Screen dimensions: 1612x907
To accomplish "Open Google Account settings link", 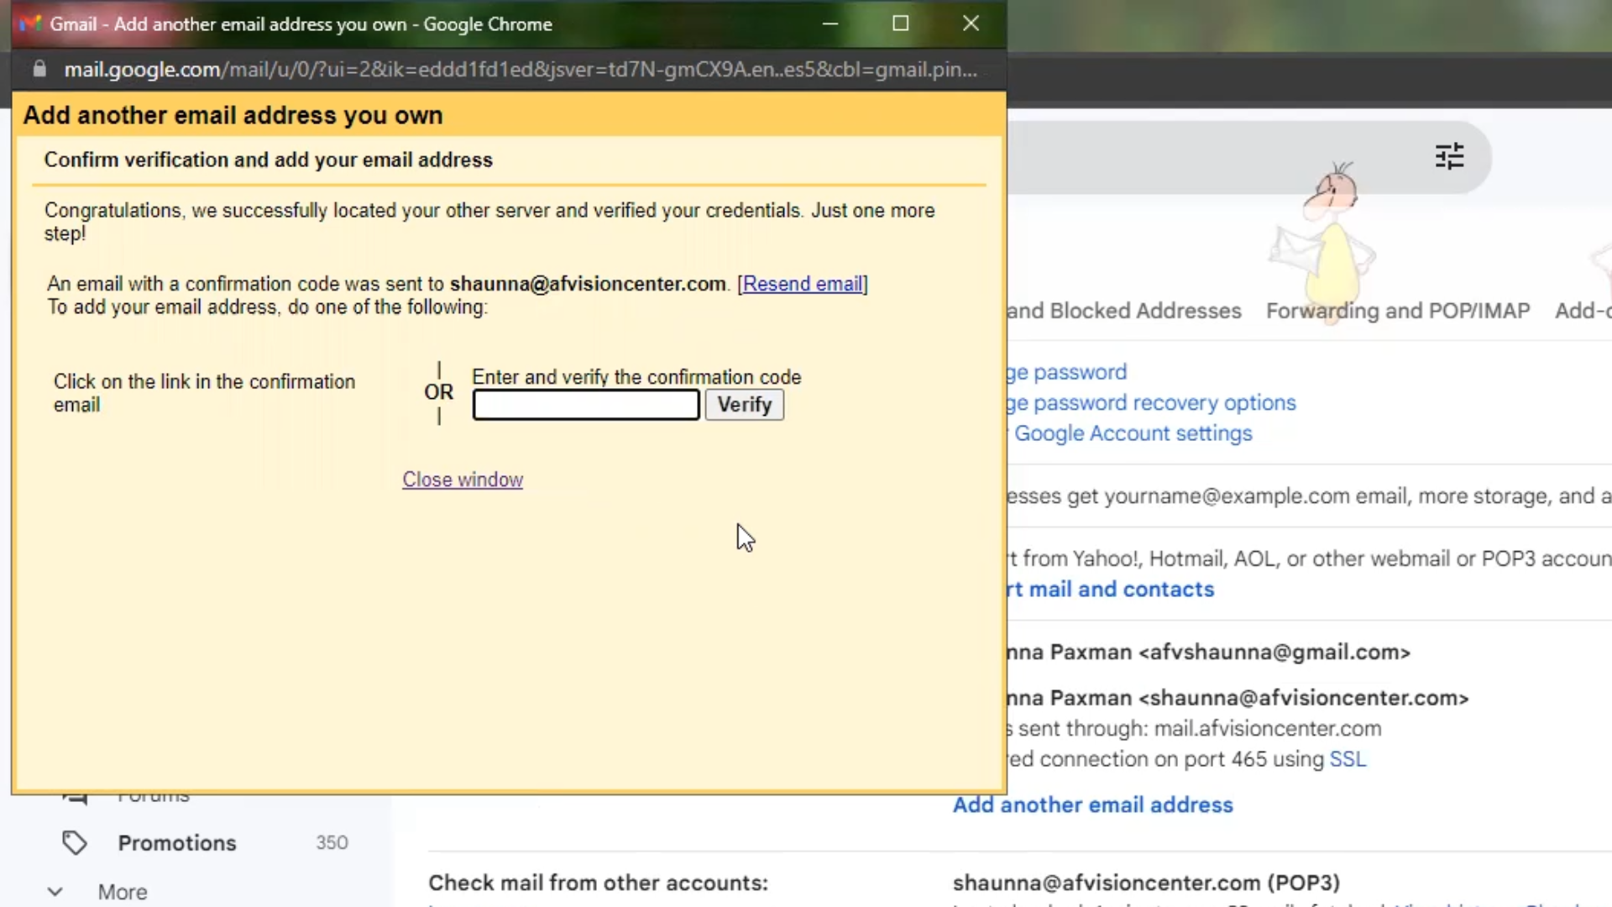I will [1133, 433].
